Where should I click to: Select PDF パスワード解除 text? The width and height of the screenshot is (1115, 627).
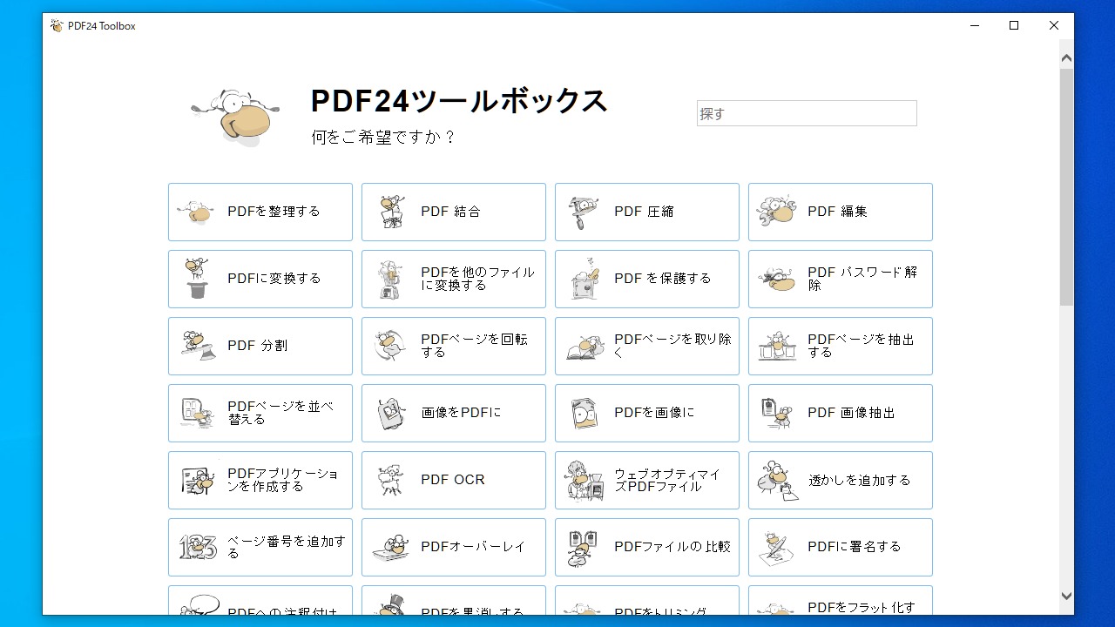(862, 279)
